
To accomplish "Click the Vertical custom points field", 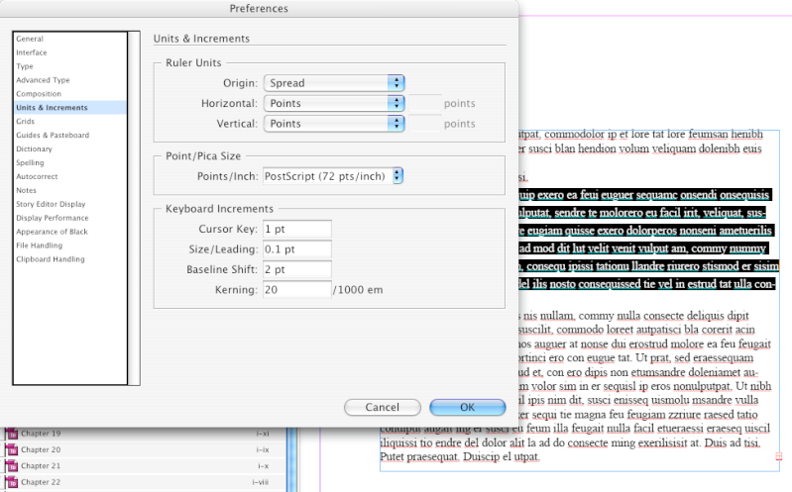I will [425, 124].
